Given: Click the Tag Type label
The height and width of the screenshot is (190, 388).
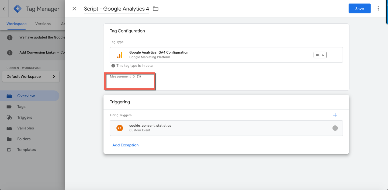Looking at the screenshot, I should [x=117, y=42].
